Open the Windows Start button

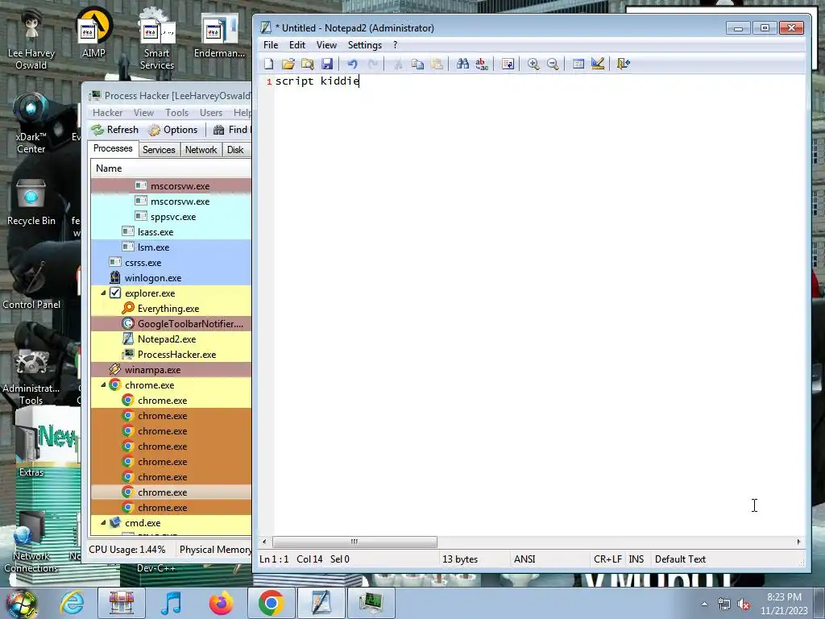click(x=21, y=603)
